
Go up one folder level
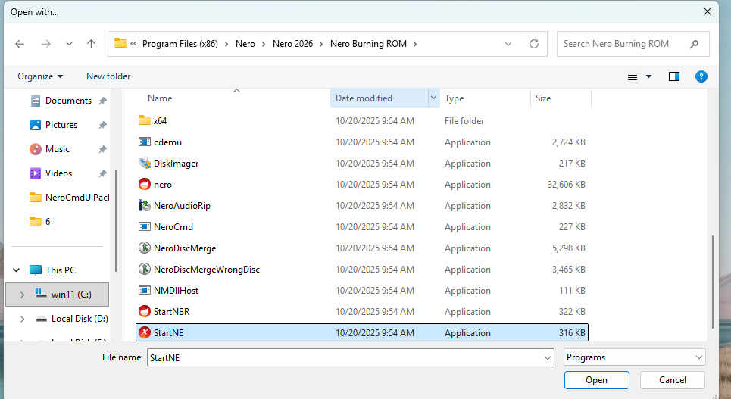click(x=91, y=44)
